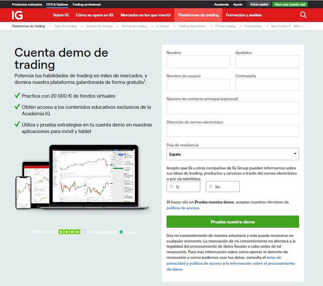
Task: Open País de residencia dropdown
Action: click(232, 154)
